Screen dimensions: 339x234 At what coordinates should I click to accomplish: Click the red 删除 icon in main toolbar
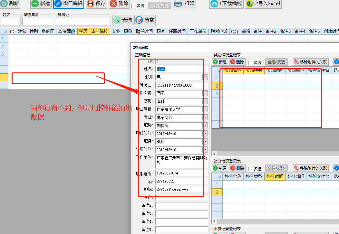(114, 4)
